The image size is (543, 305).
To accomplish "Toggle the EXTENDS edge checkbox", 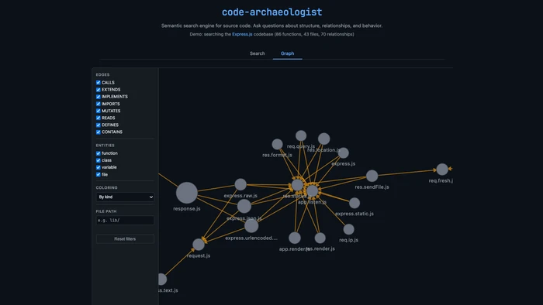I will [x=99, y=90].
